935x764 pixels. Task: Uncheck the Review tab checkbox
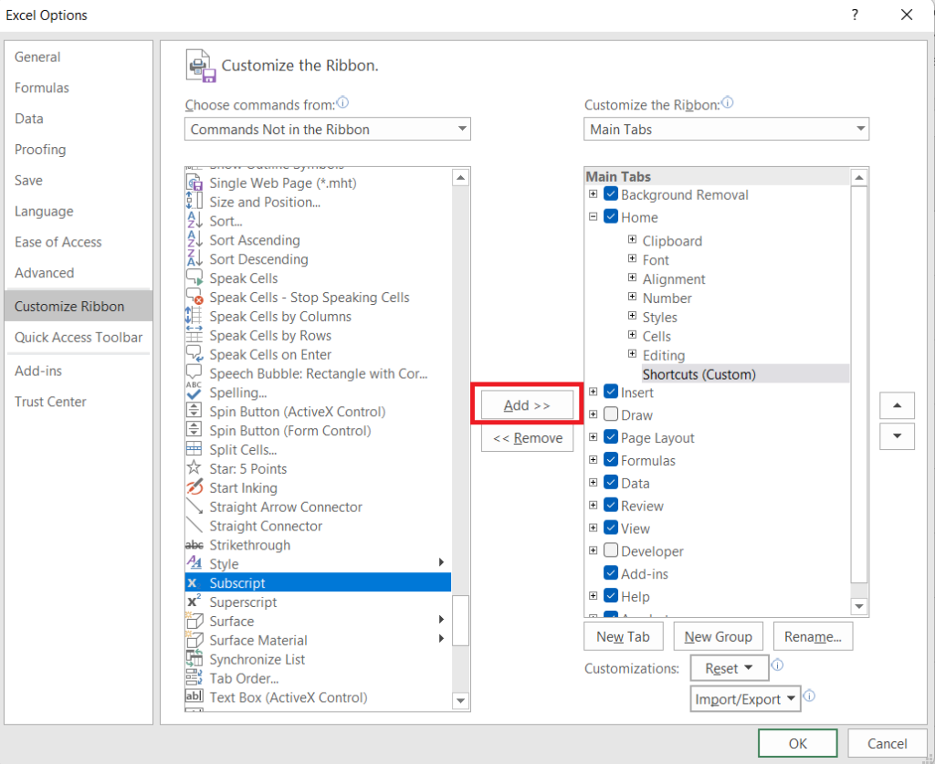(610, 505)
